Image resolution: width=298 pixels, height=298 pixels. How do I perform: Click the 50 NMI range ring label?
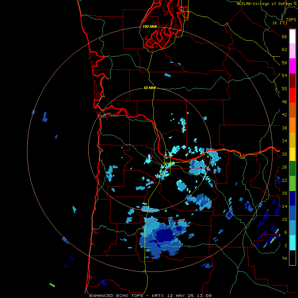pyautogui.click(x=150, y=88)
